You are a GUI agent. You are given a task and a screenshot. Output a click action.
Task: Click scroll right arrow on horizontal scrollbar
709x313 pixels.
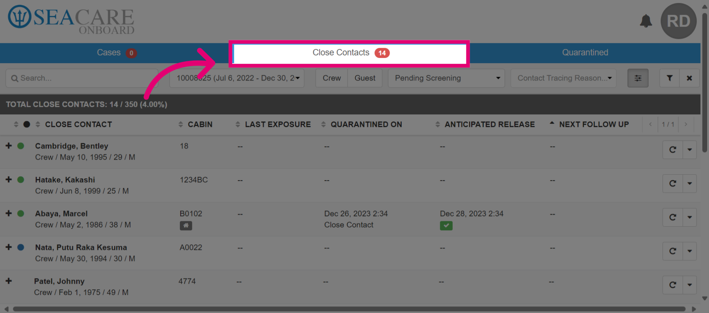click(x=694, y=309)
